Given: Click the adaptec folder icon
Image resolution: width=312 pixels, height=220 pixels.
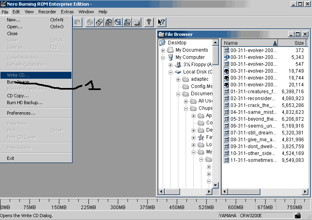Looking at the screenshot, I should click(186, 79).
